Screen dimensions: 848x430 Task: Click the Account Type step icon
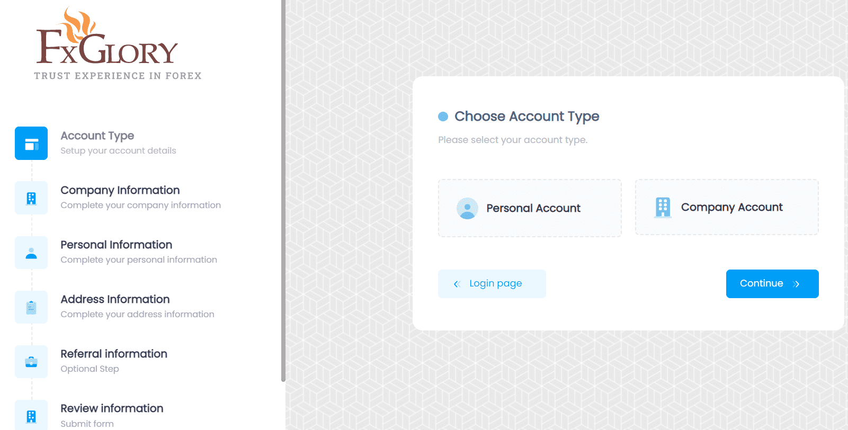coord(31,143)
